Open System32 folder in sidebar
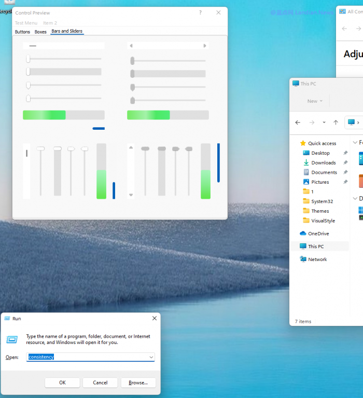363x398 pixels. click(318, 201)
